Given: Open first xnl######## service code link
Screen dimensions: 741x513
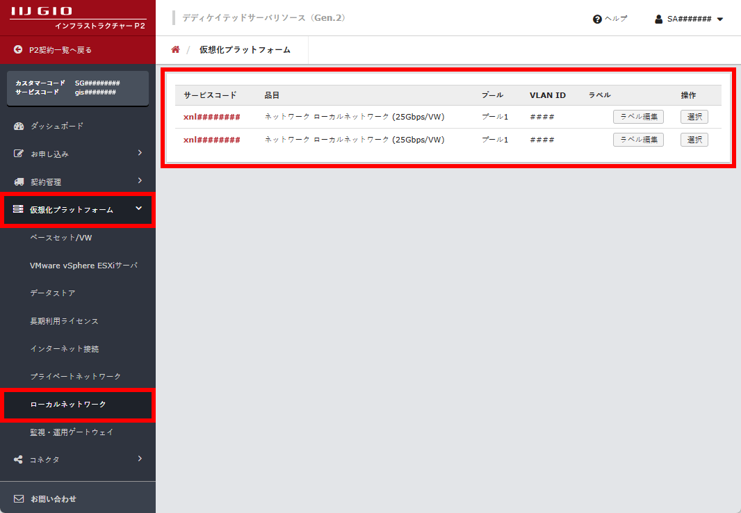Looking at the screenshot, I should click(x=212, y=117).
